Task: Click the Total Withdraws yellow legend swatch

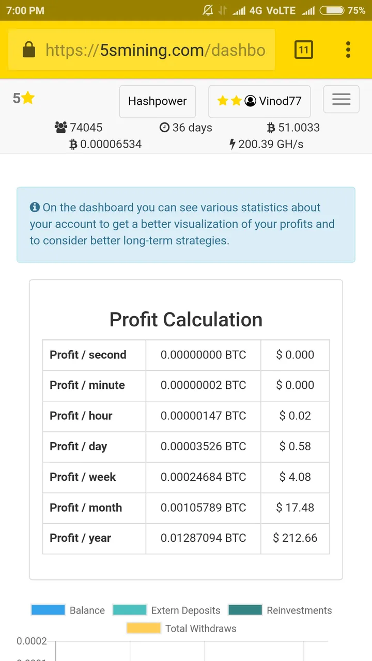Action: pyautogui.click(x=144, y=628)
